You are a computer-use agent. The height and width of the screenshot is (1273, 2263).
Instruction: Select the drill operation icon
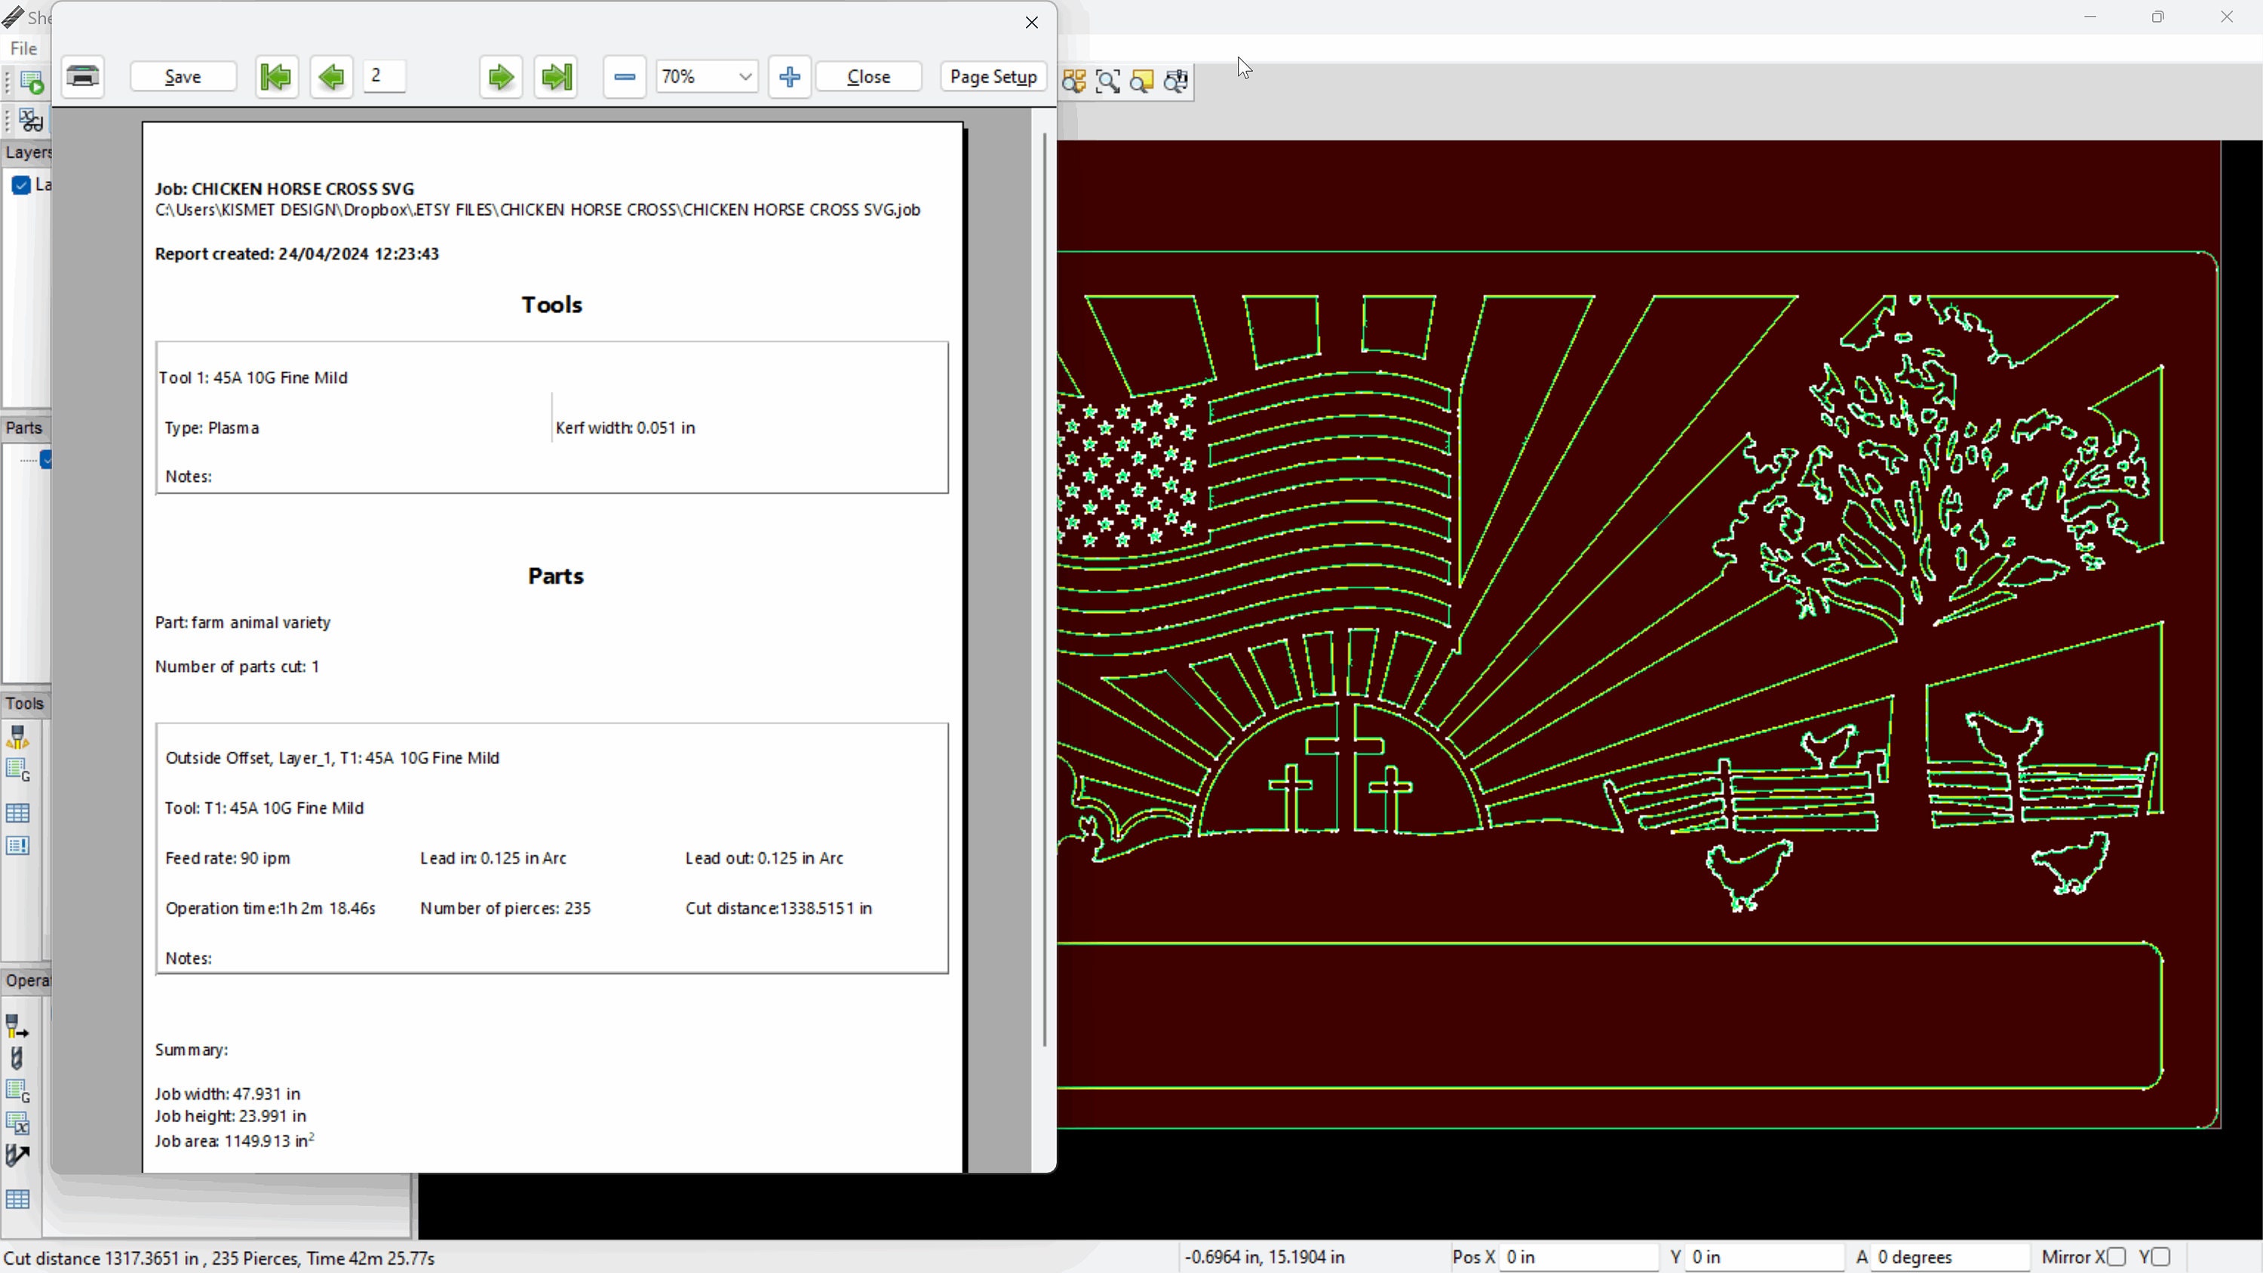(x=17, y=1059)
